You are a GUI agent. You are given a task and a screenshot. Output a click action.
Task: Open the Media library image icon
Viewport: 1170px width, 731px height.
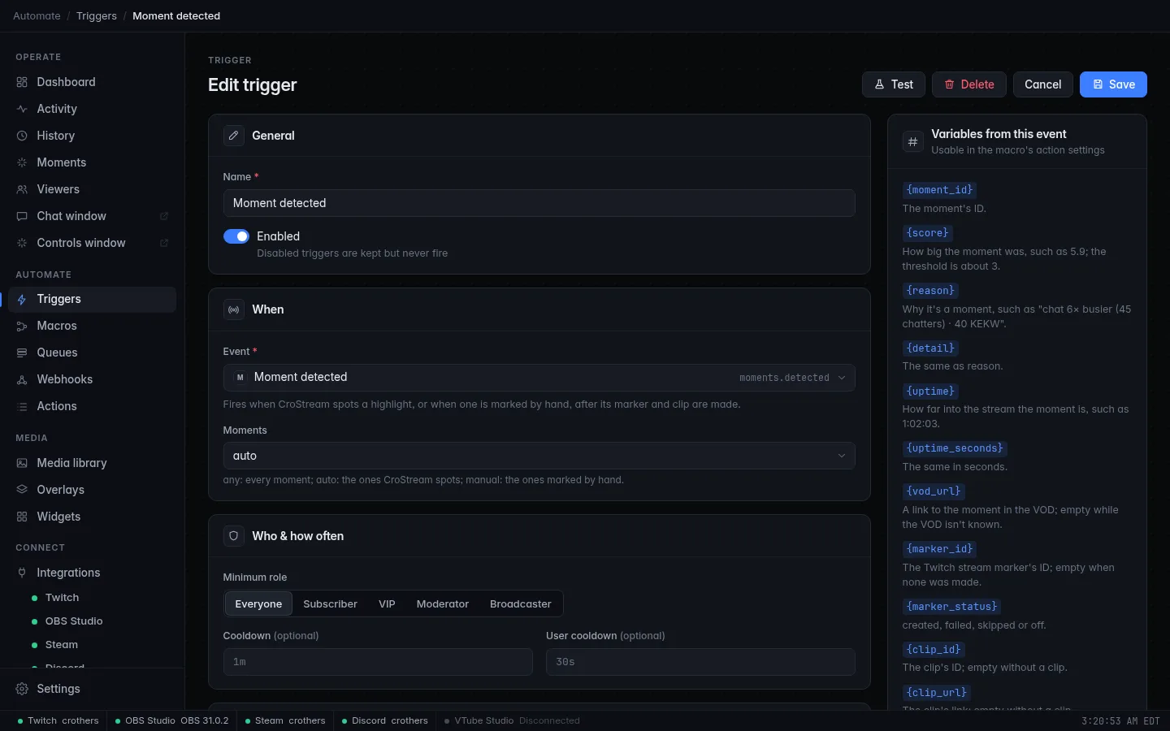(22, 463)
